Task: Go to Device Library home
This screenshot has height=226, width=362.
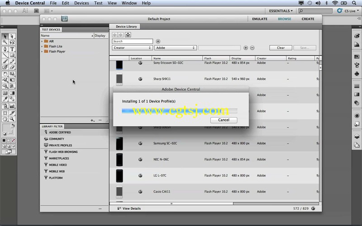Action: click(x=128, y=35)
